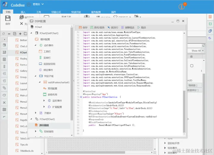The height and width of the screenshot is (155, 214).
Task: Switch to the 插入 ribbon tab
Action: tap(23, 12)
